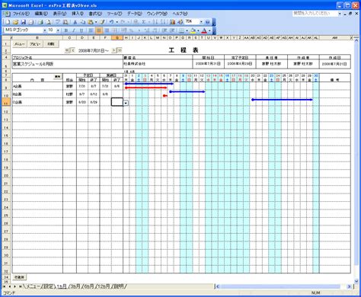
Task: Switch to the 説明 sheet tab
Action: pyautogui.click(x=118, y=286)
